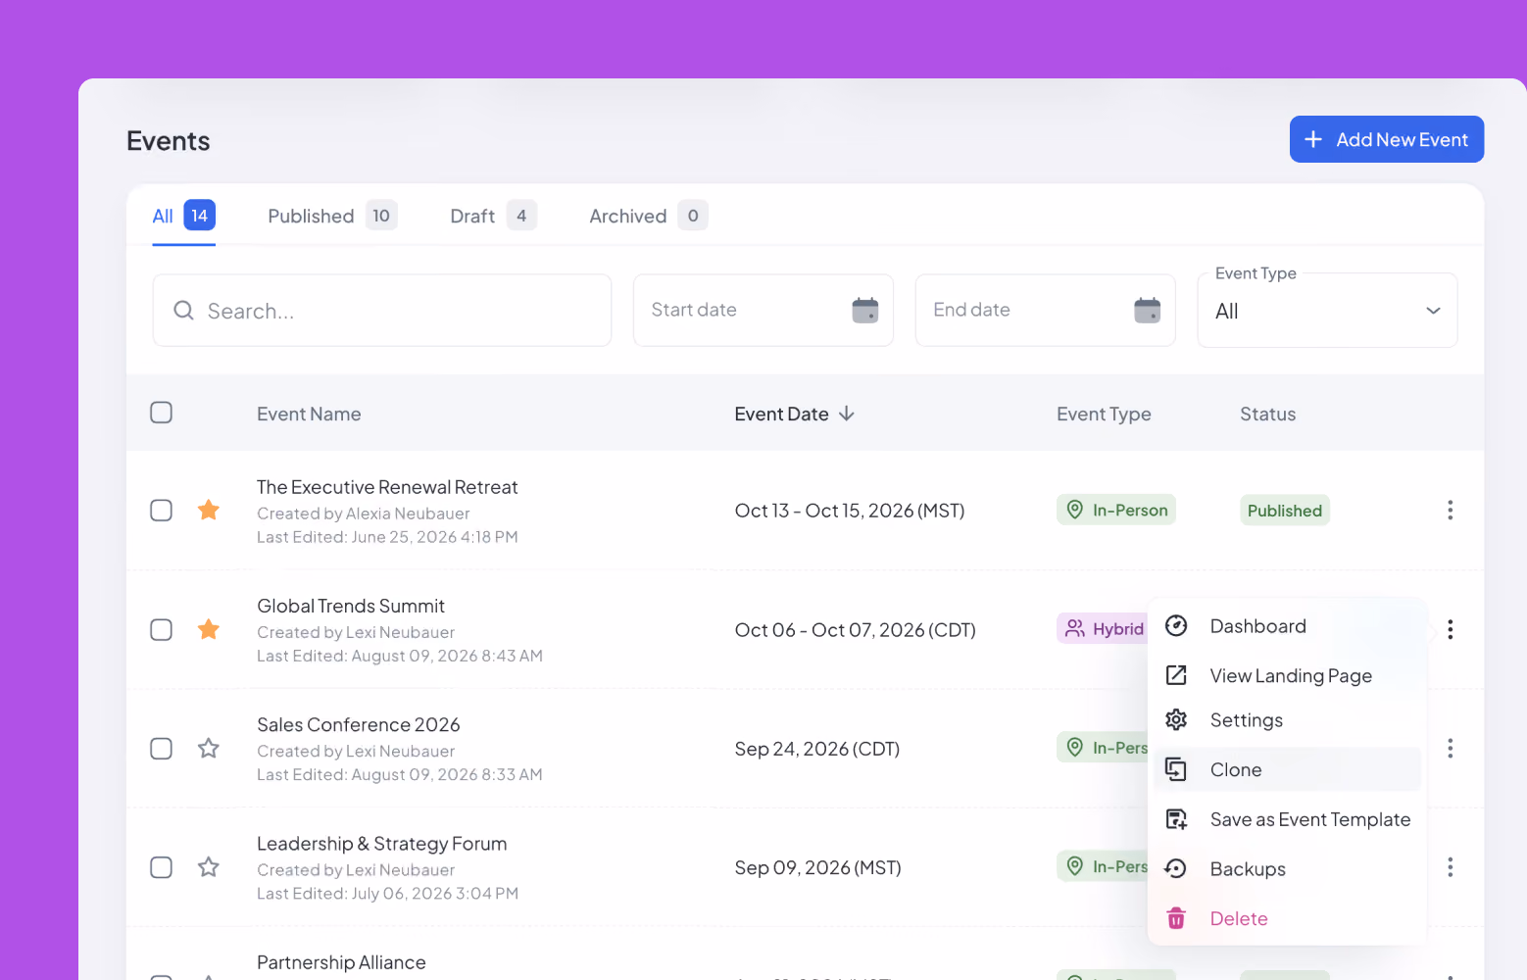
Task: Click the Clone copy icon
Action: click(1176, 769)
